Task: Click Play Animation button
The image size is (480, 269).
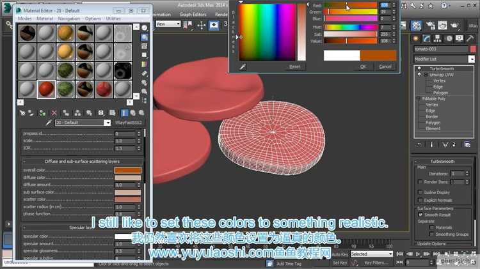Action: [x=418, y=254]
